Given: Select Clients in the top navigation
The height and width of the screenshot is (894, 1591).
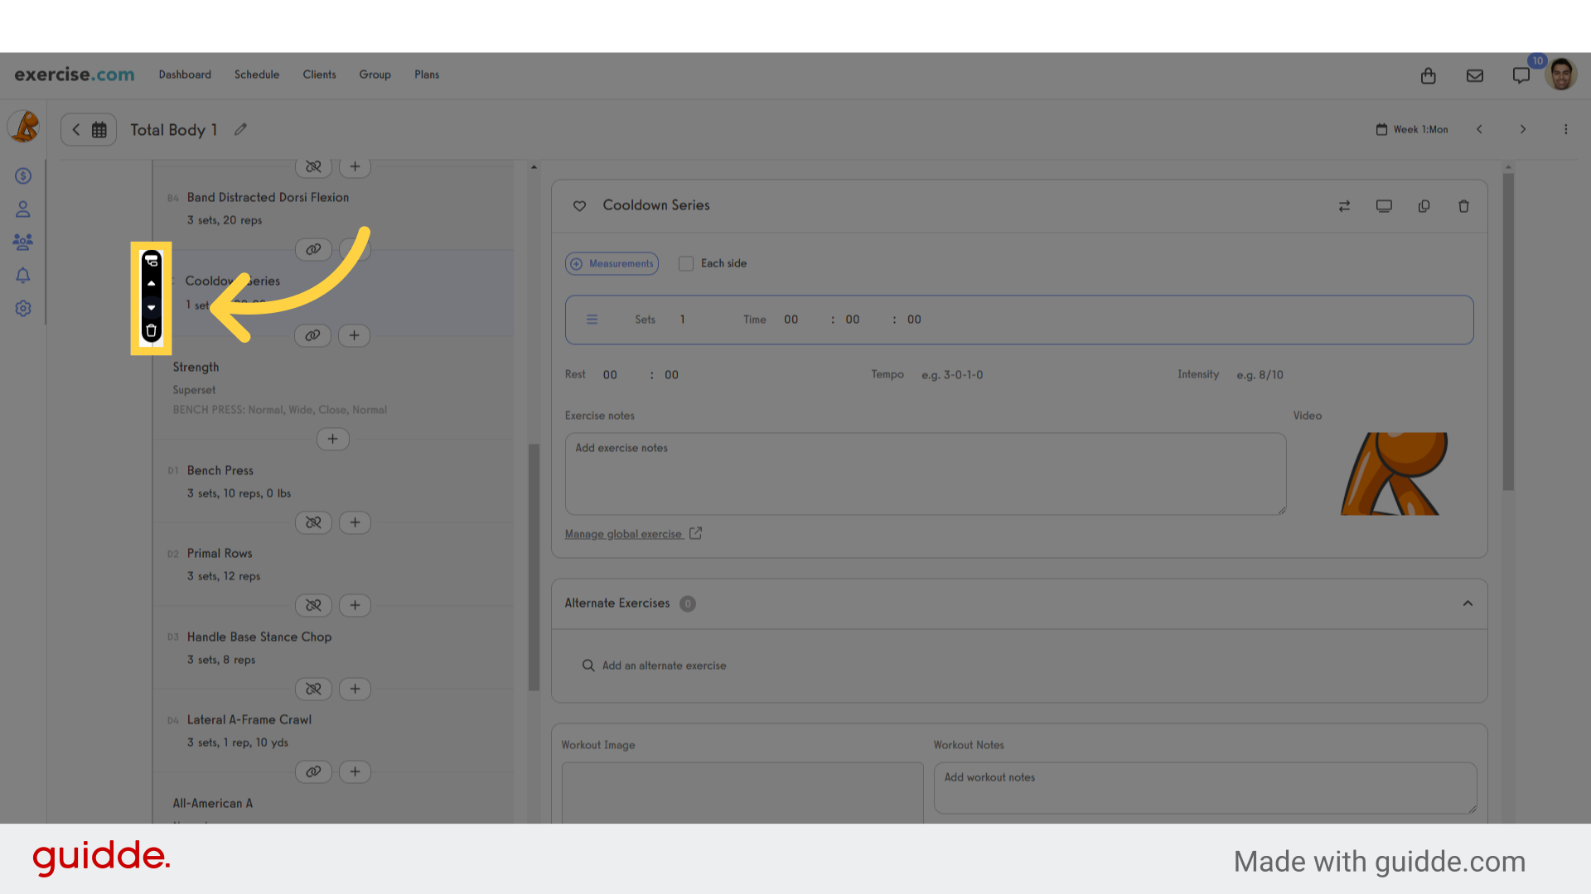Looking at the screenshot, I should pyautogui.click(x=319, y=74).
